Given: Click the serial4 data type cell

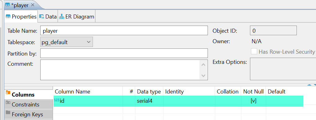Looking at the screenshot, I should coord(149,101).
